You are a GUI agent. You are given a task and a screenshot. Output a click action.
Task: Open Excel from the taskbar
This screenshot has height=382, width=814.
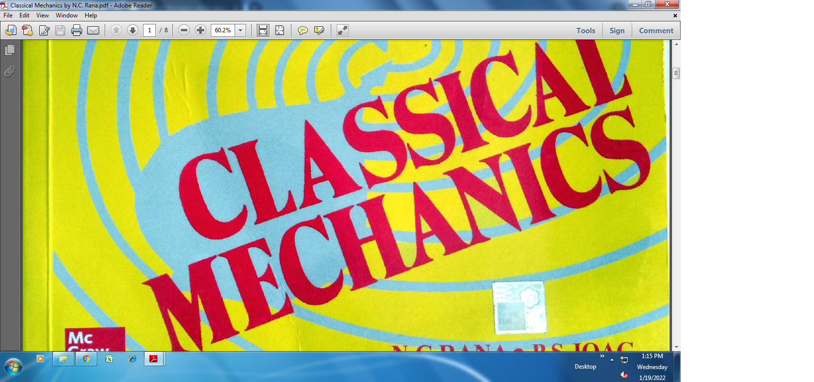coord(109,359)
